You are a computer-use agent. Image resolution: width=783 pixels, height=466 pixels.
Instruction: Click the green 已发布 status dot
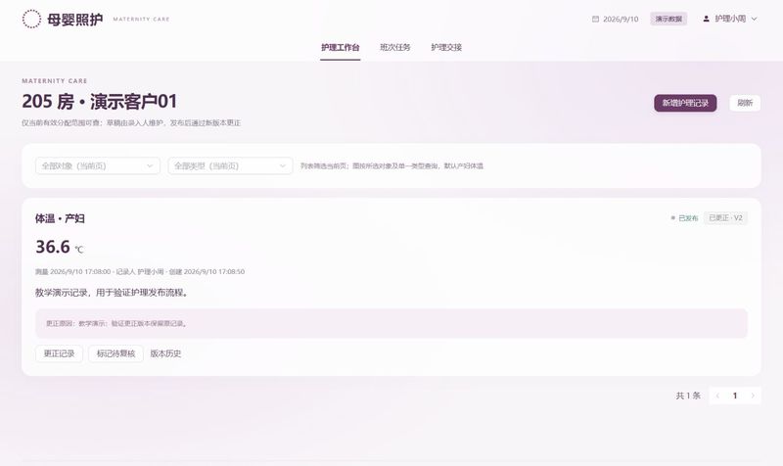[672, 217]
